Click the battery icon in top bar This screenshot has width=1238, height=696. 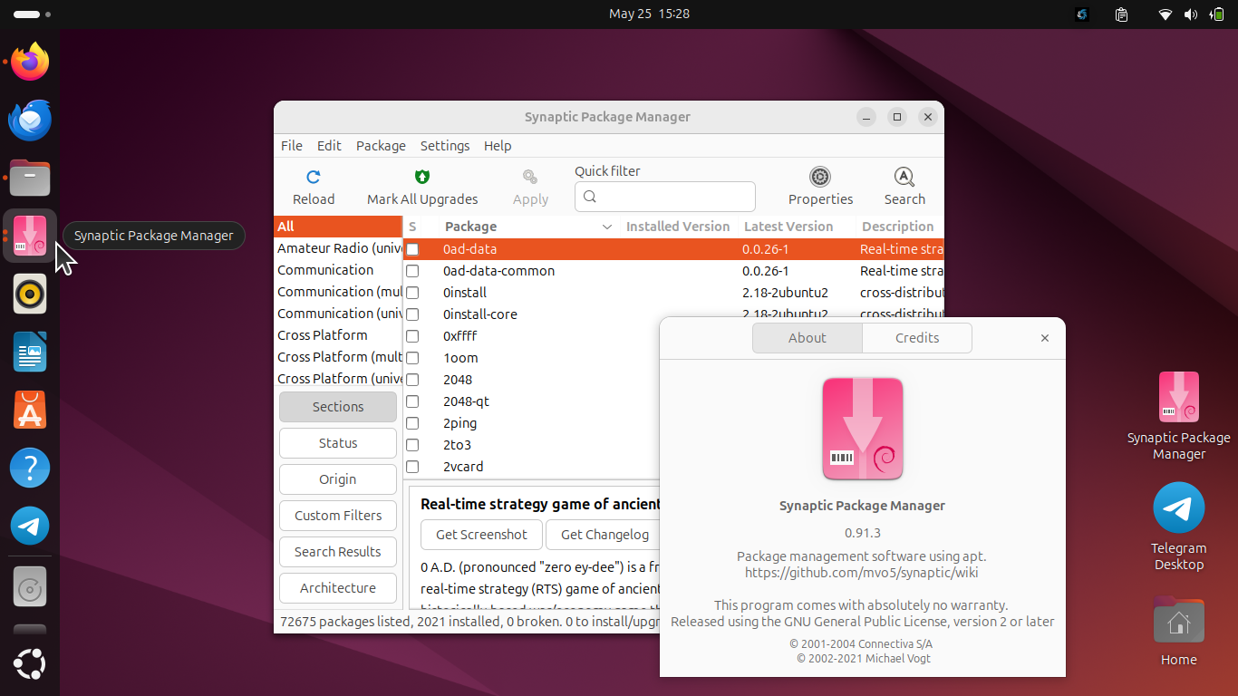[x=1216, y=14]
